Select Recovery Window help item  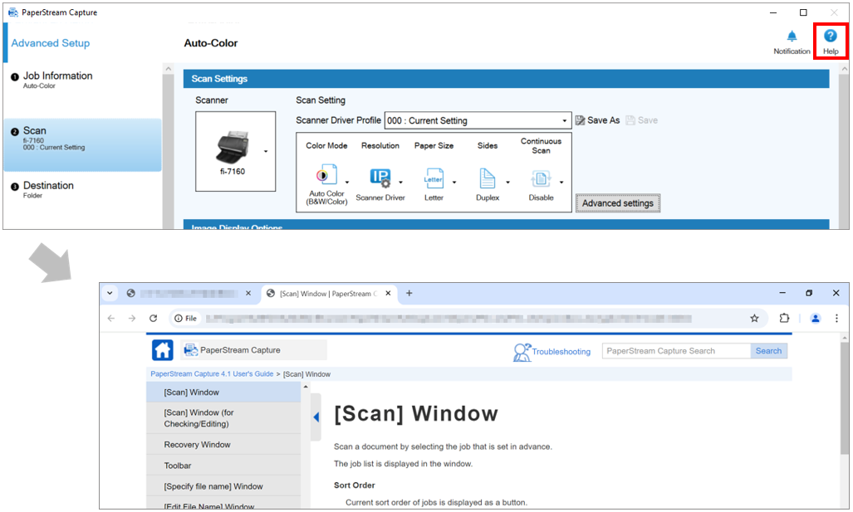(223, 444)
